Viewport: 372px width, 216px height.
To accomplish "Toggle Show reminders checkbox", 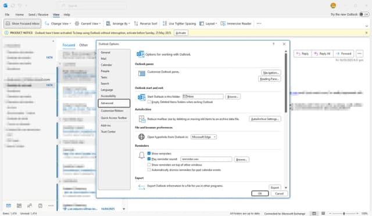I will pyautogui.click(x=149, y=153).
